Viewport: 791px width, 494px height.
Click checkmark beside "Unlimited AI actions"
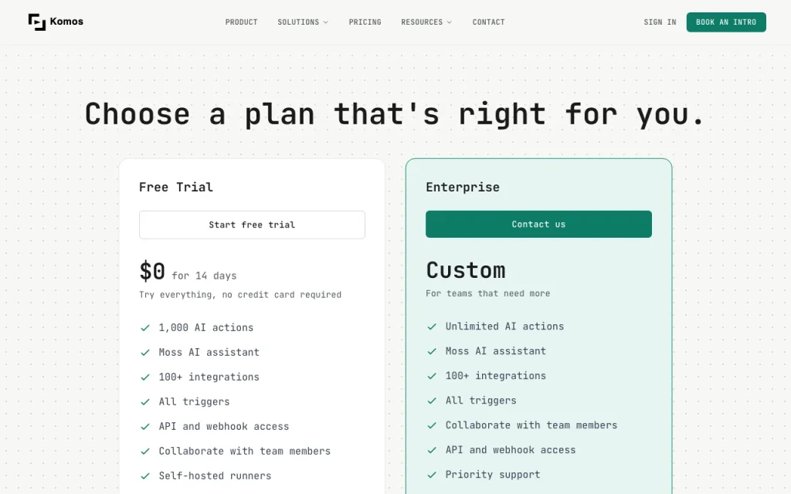point(432,327)
